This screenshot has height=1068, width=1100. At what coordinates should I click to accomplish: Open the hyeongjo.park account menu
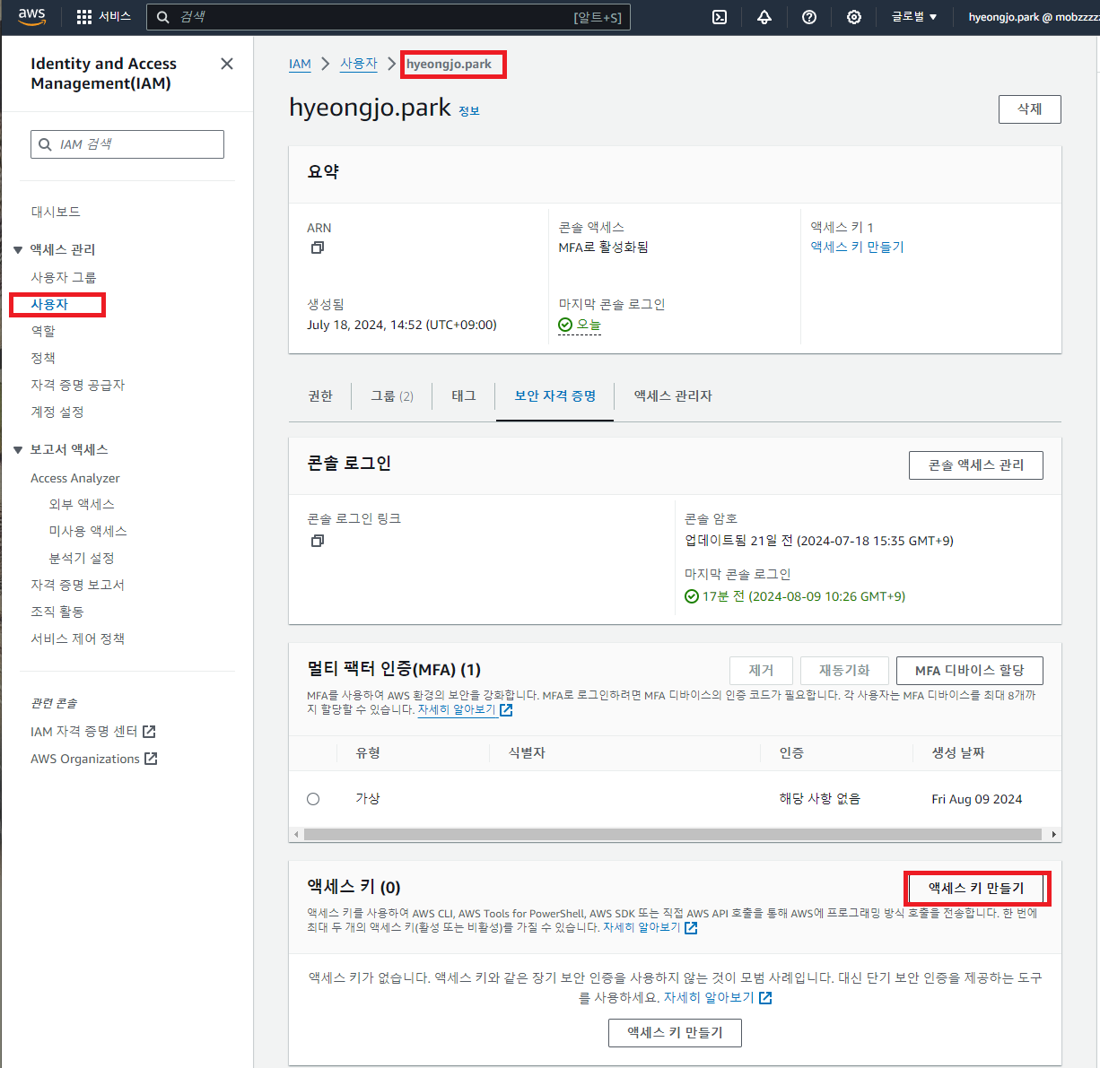coord(1034,17)
